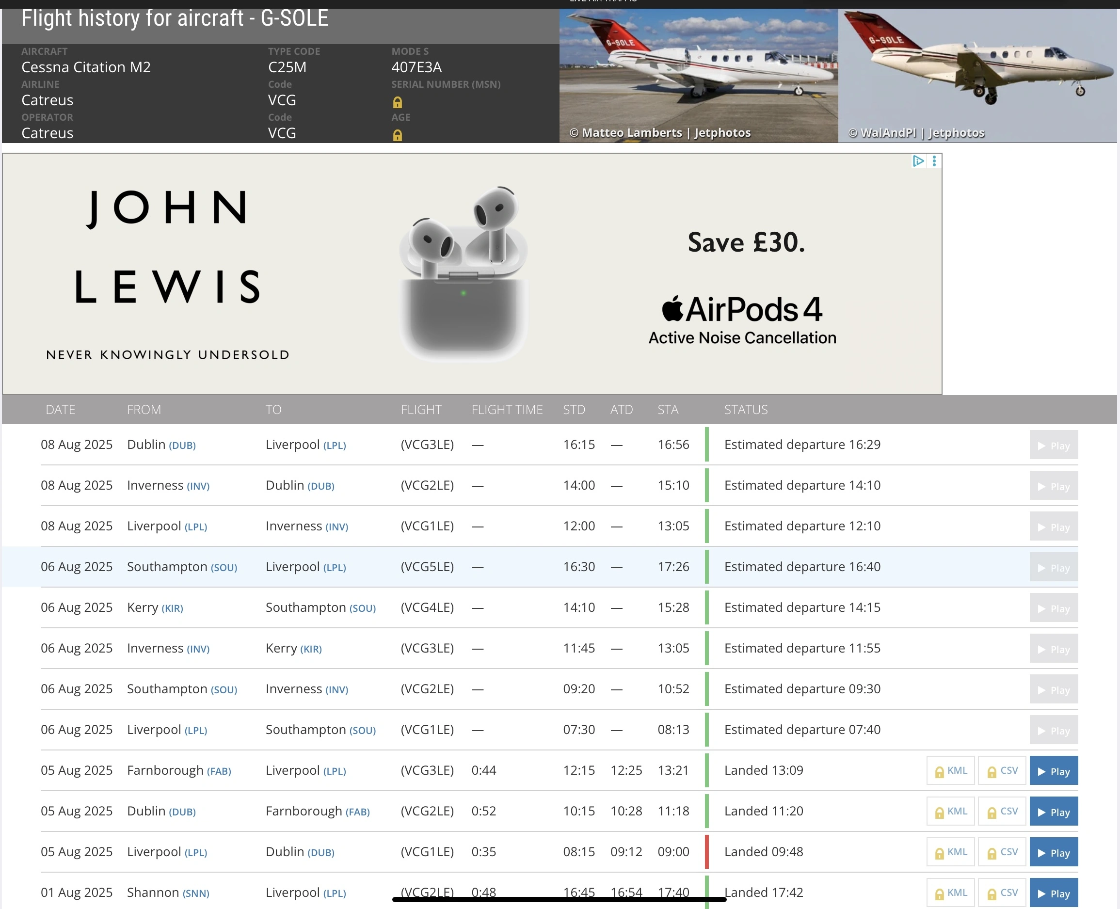Image resolution: width=1120 pixels, height=909 pixels.
Task: Click the John Lewis AirPods 4 advert
Action: click(x=471, y=273)
